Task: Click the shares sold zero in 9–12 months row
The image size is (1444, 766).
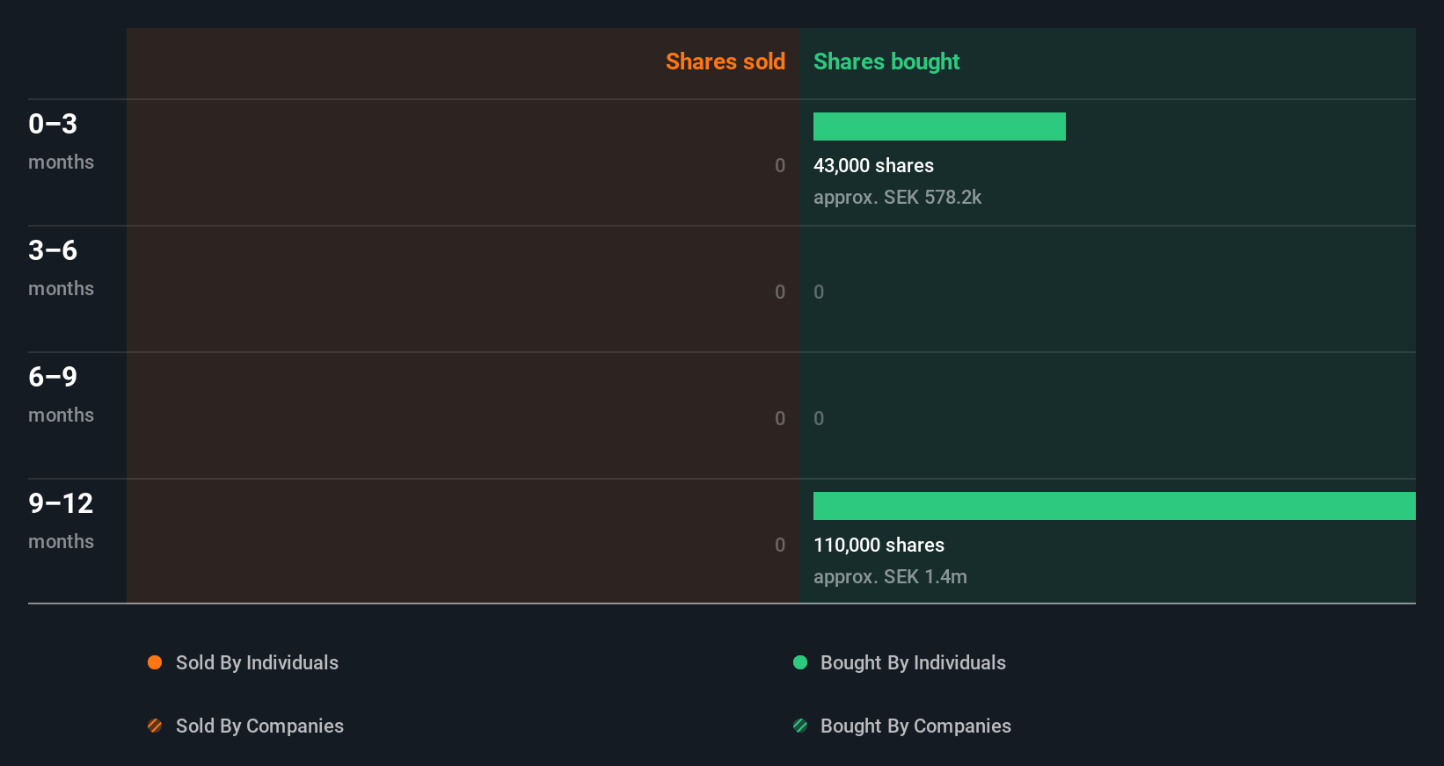Action: pyautogui.click(x=780, y=545)
